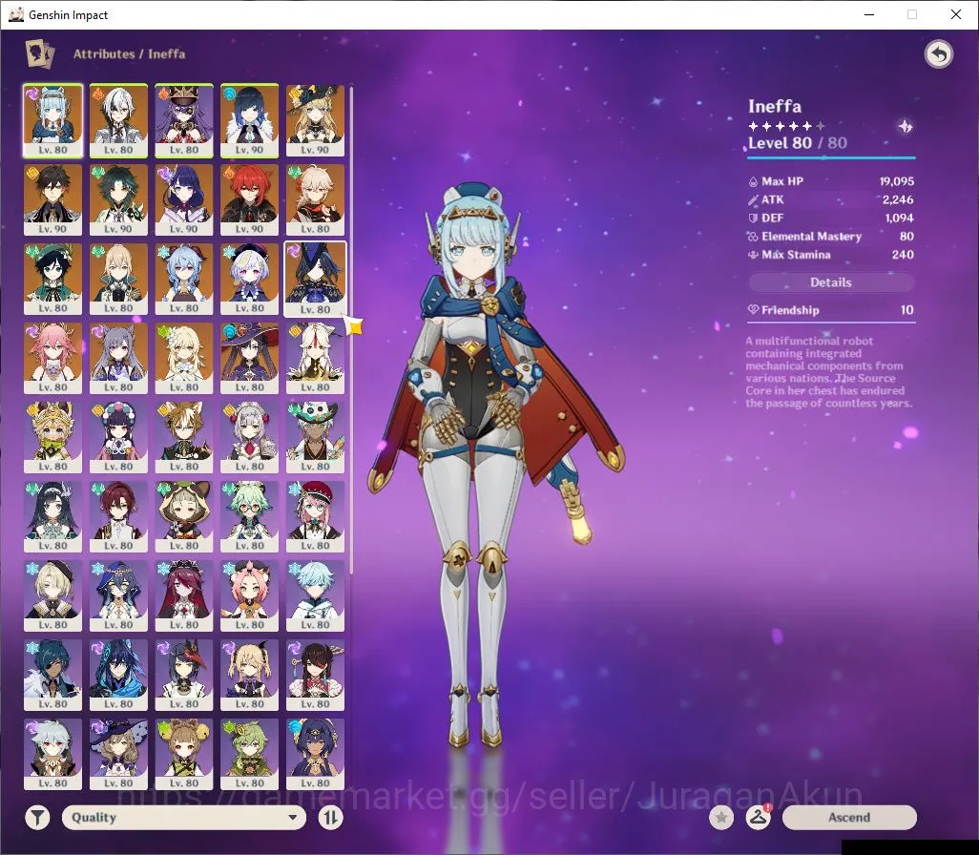979x855 pixels.
Task: Click the ATK 2,246 stat
Action: point(831,199)
